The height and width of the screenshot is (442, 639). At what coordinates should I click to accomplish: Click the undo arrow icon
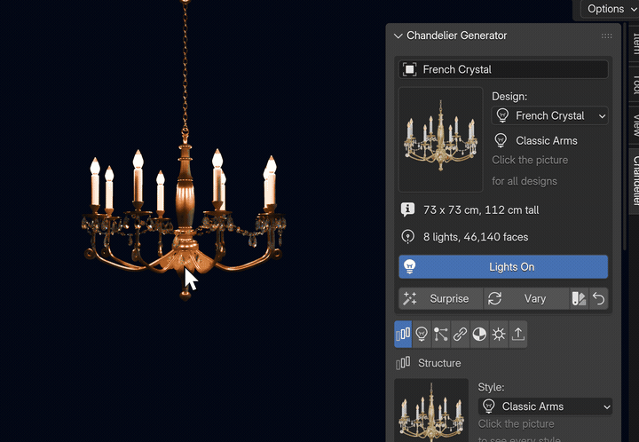coord(599,298)
